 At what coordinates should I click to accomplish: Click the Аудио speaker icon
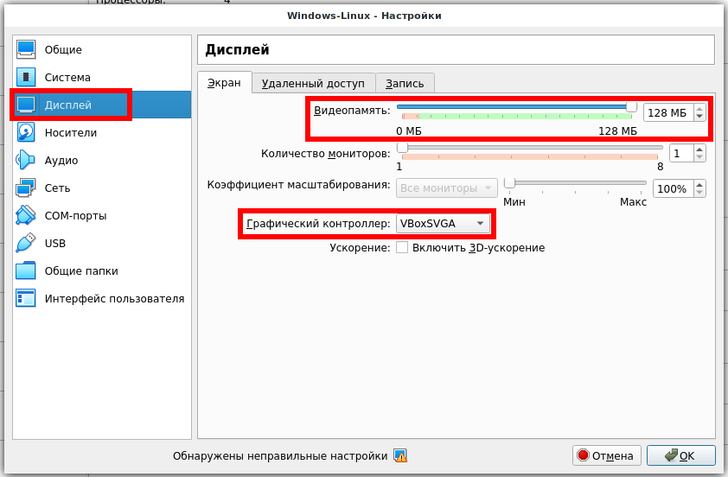click(27, 161)
